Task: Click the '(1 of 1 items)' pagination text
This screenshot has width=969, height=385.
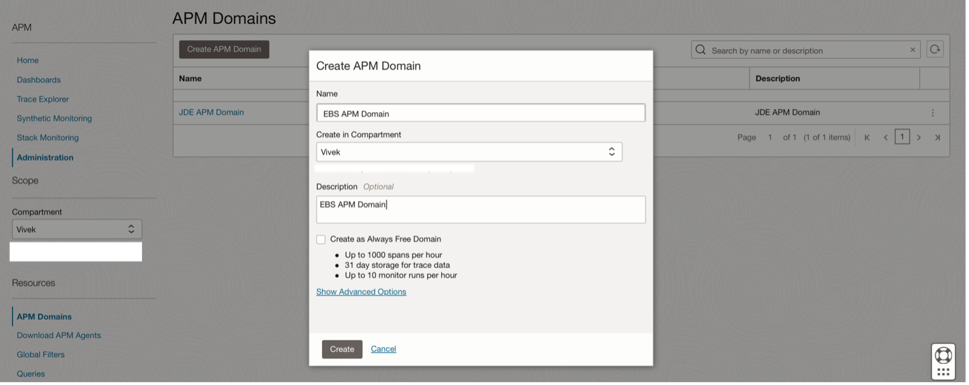Action: [x=828, y=138]
